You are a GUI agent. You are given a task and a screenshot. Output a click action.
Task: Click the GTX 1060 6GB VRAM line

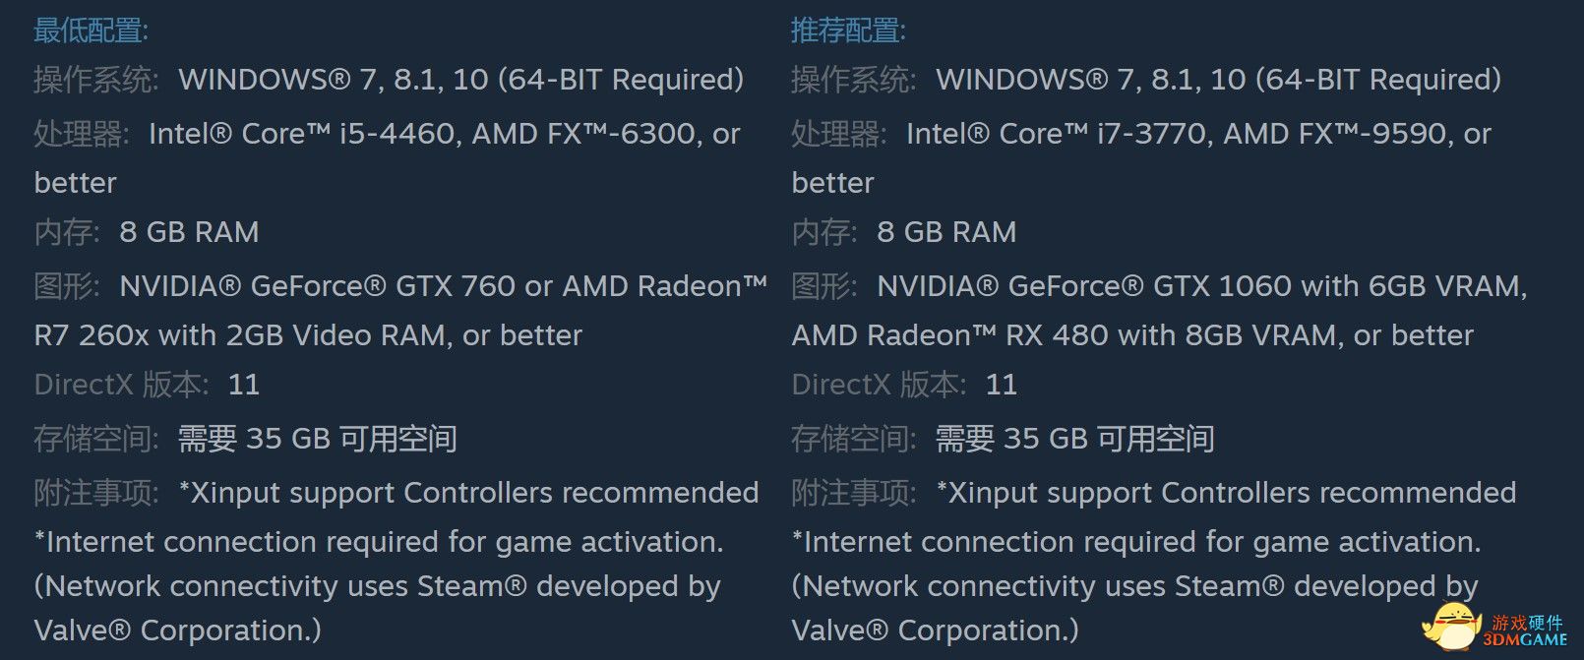click(1159, 286)
